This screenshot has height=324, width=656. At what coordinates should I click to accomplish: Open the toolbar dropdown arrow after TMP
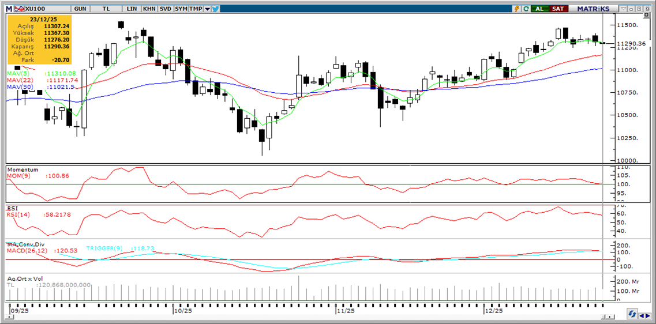(207, 9)
